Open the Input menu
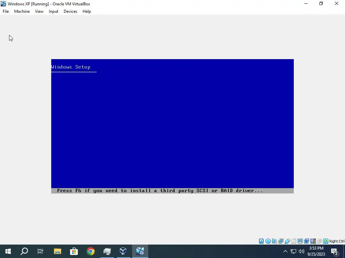This screenshot has width=345, height=258. [x=54, y=11]
